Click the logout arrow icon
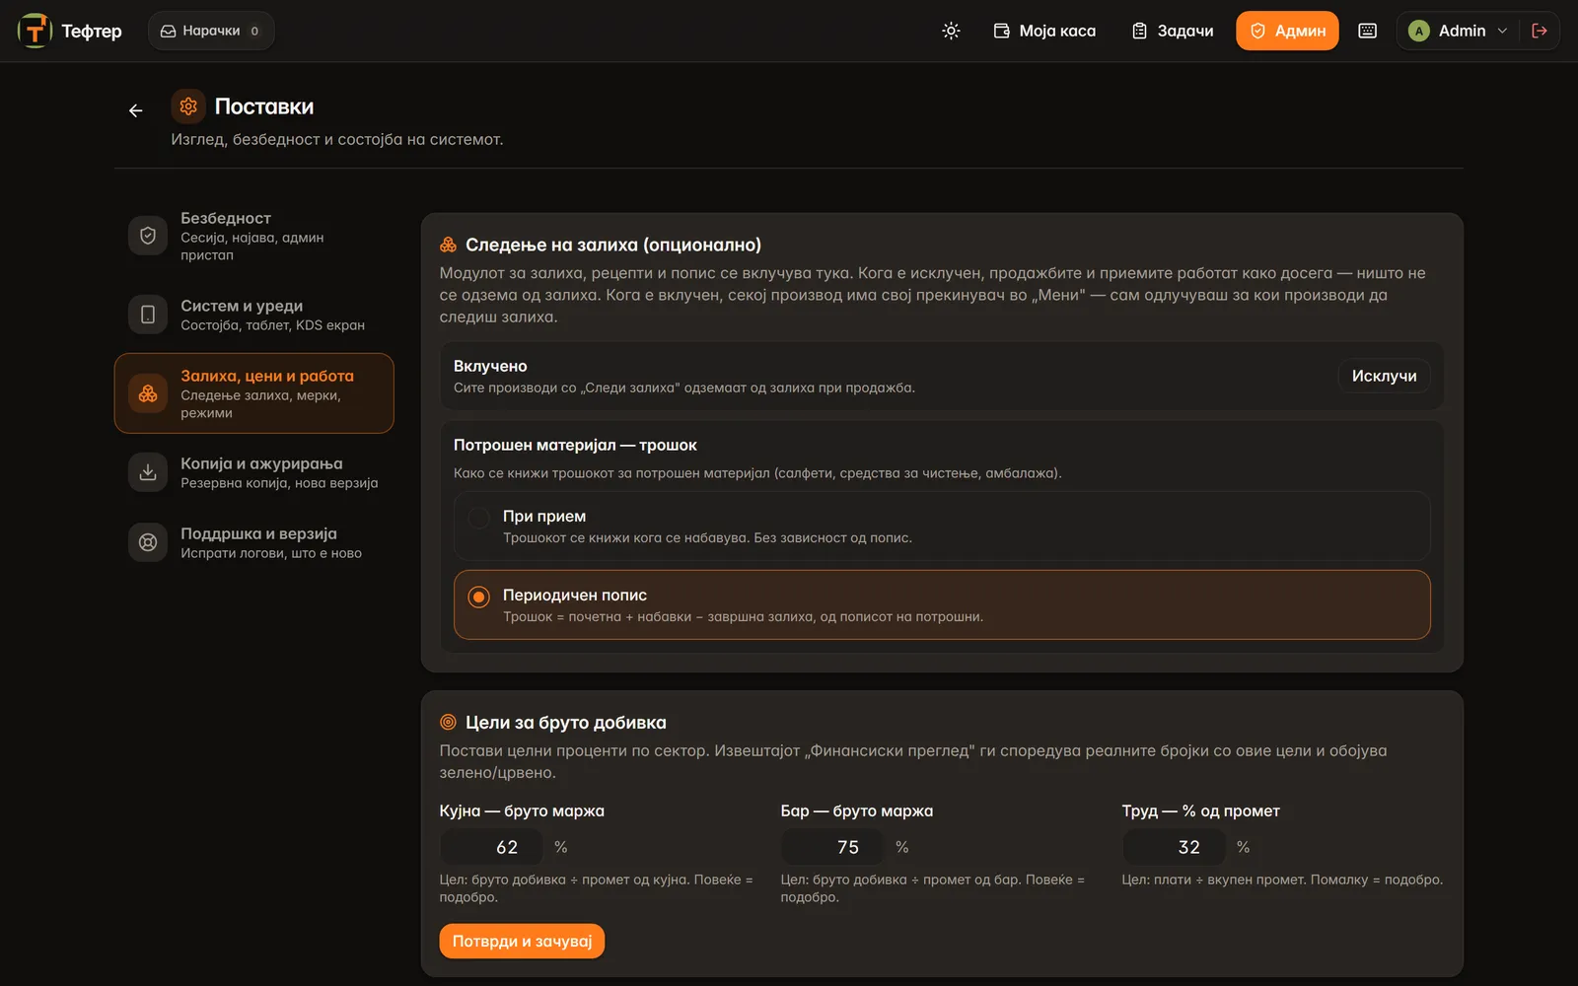Image resolution: width=1578 pixels, height=986 pixels. pos(1539,31)
